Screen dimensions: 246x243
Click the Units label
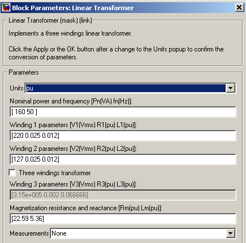tap(16, 88)
